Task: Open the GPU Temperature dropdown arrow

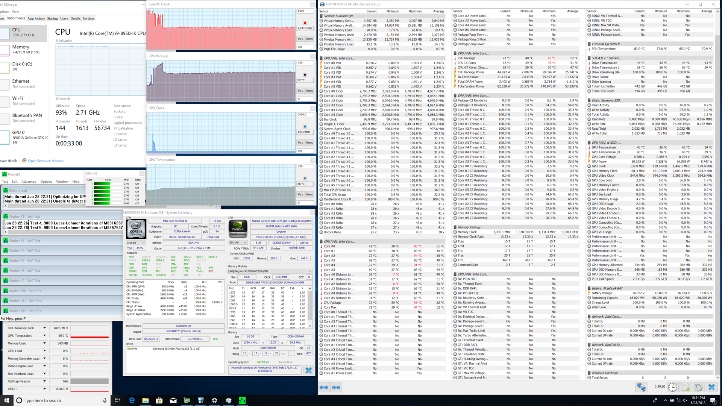Action: click(44, 336)
